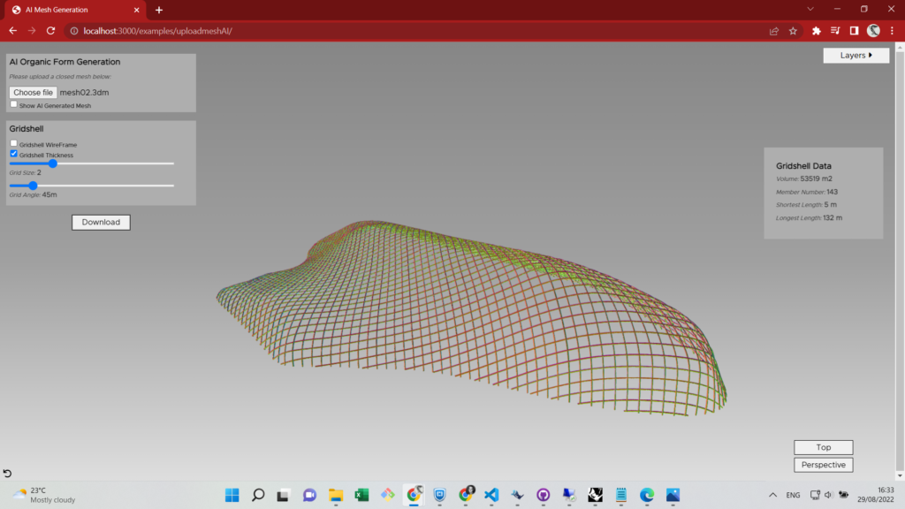The image size is (905, 509).
Task: Click the share page icon in address bar
Action: coord(774,31)
